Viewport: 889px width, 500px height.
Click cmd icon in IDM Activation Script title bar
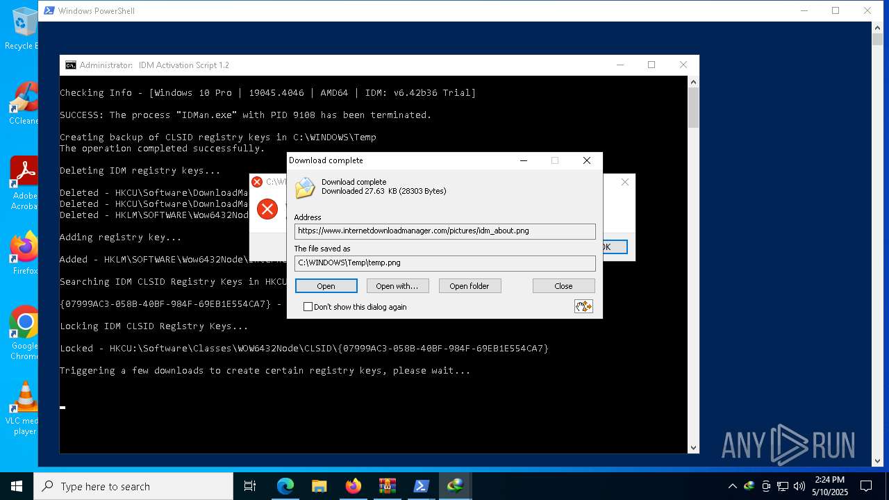pos(71,65)
